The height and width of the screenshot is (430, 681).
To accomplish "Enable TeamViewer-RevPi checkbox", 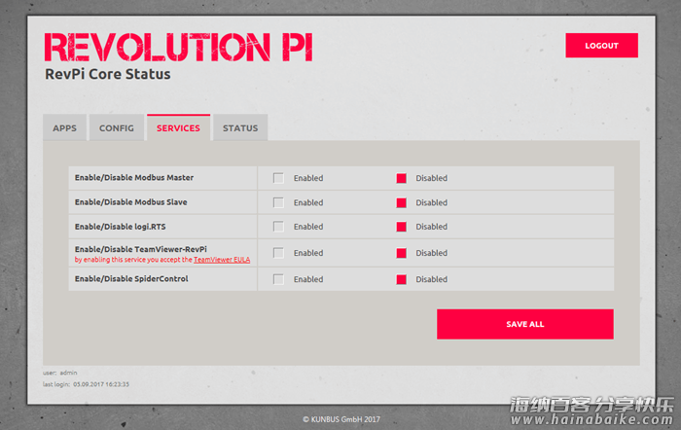I will (x=278, y=253).
